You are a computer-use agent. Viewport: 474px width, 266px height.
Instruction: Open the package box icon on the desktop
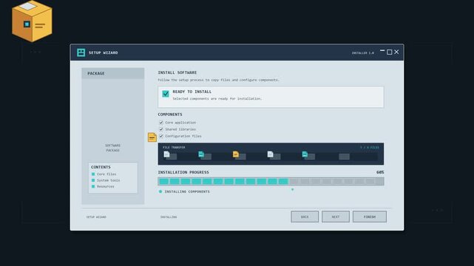click(32, 21)
